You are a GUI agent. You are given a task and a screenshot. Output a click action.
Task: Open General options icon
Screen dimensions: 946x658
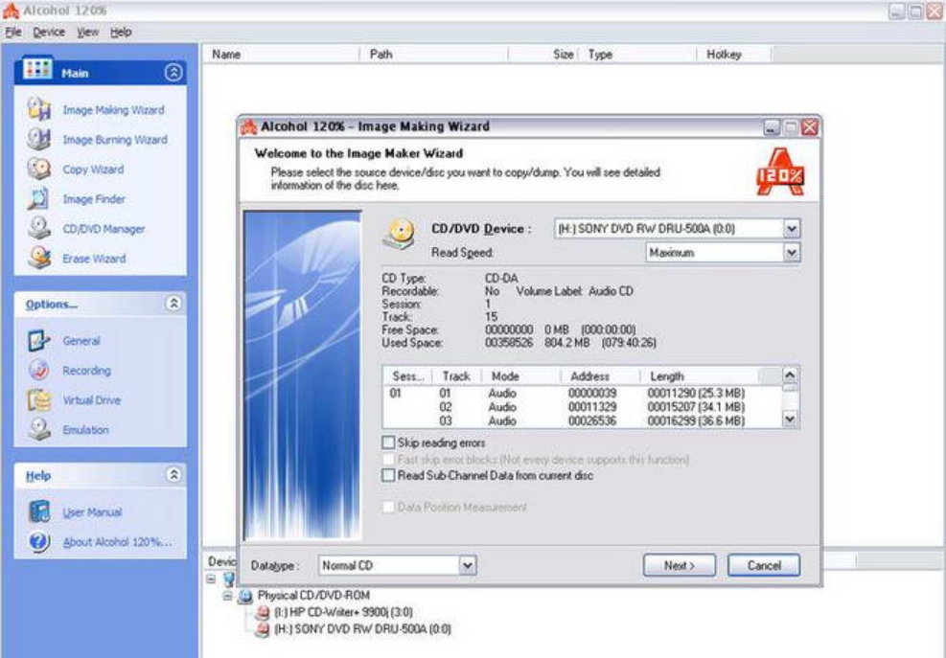38,340
